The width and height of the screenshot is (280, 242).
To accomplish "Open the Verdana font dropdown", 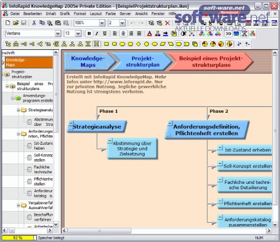I will coord(58,33).
